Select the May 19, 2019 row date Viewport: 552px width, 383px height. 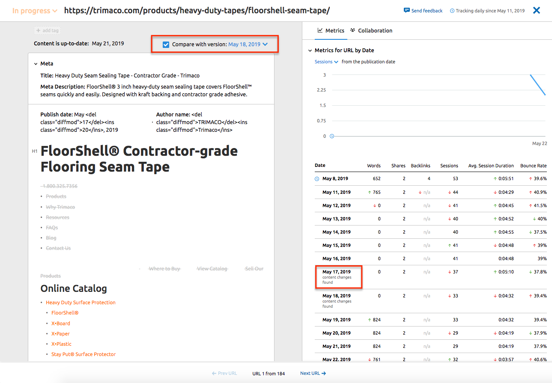(337, 320)
